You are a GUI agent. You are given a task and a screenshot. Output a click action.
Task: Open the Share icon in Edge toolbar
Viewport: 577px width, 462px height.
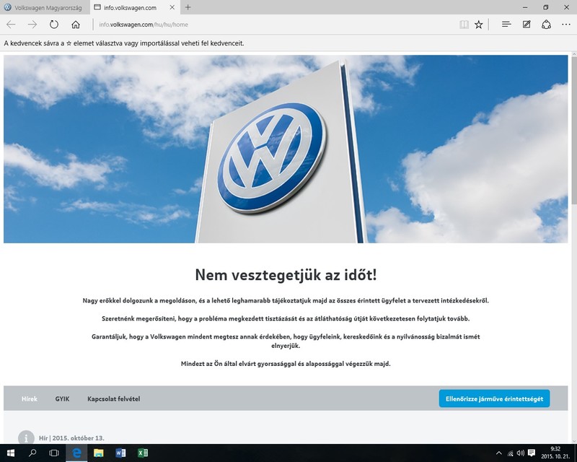pos(546,25)
